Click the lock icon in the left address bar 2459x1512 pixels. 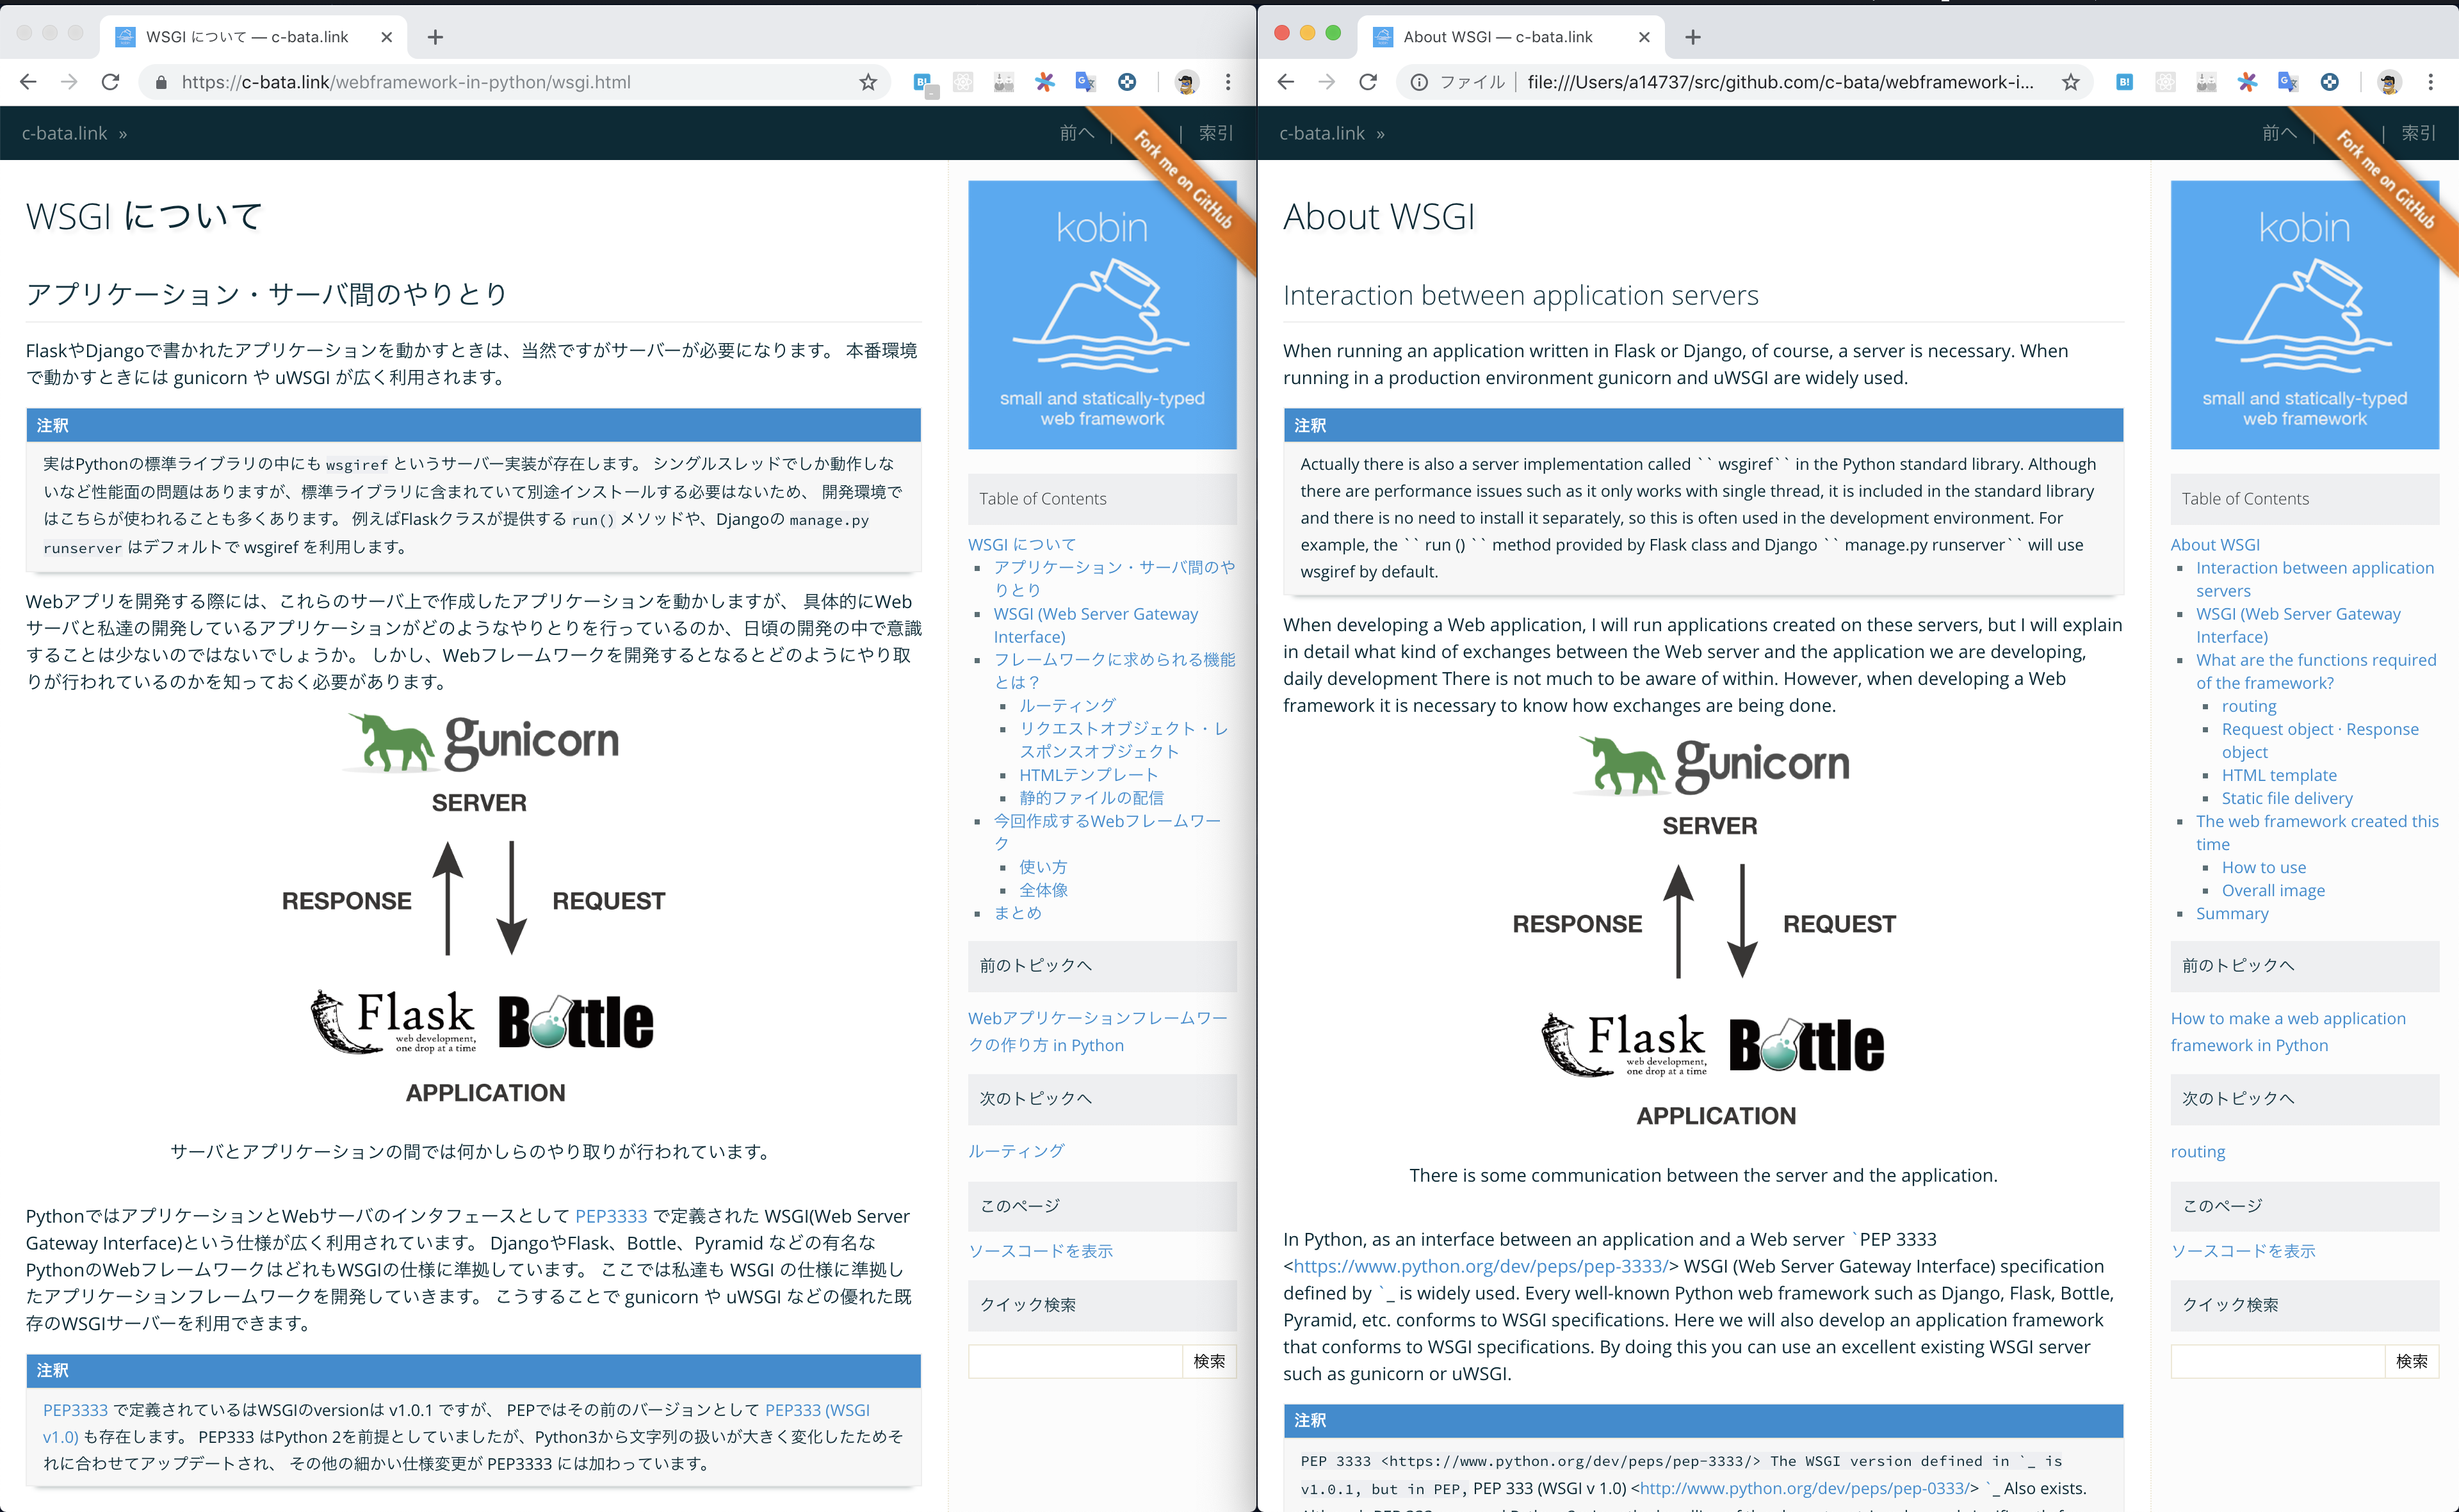(160, 82)
